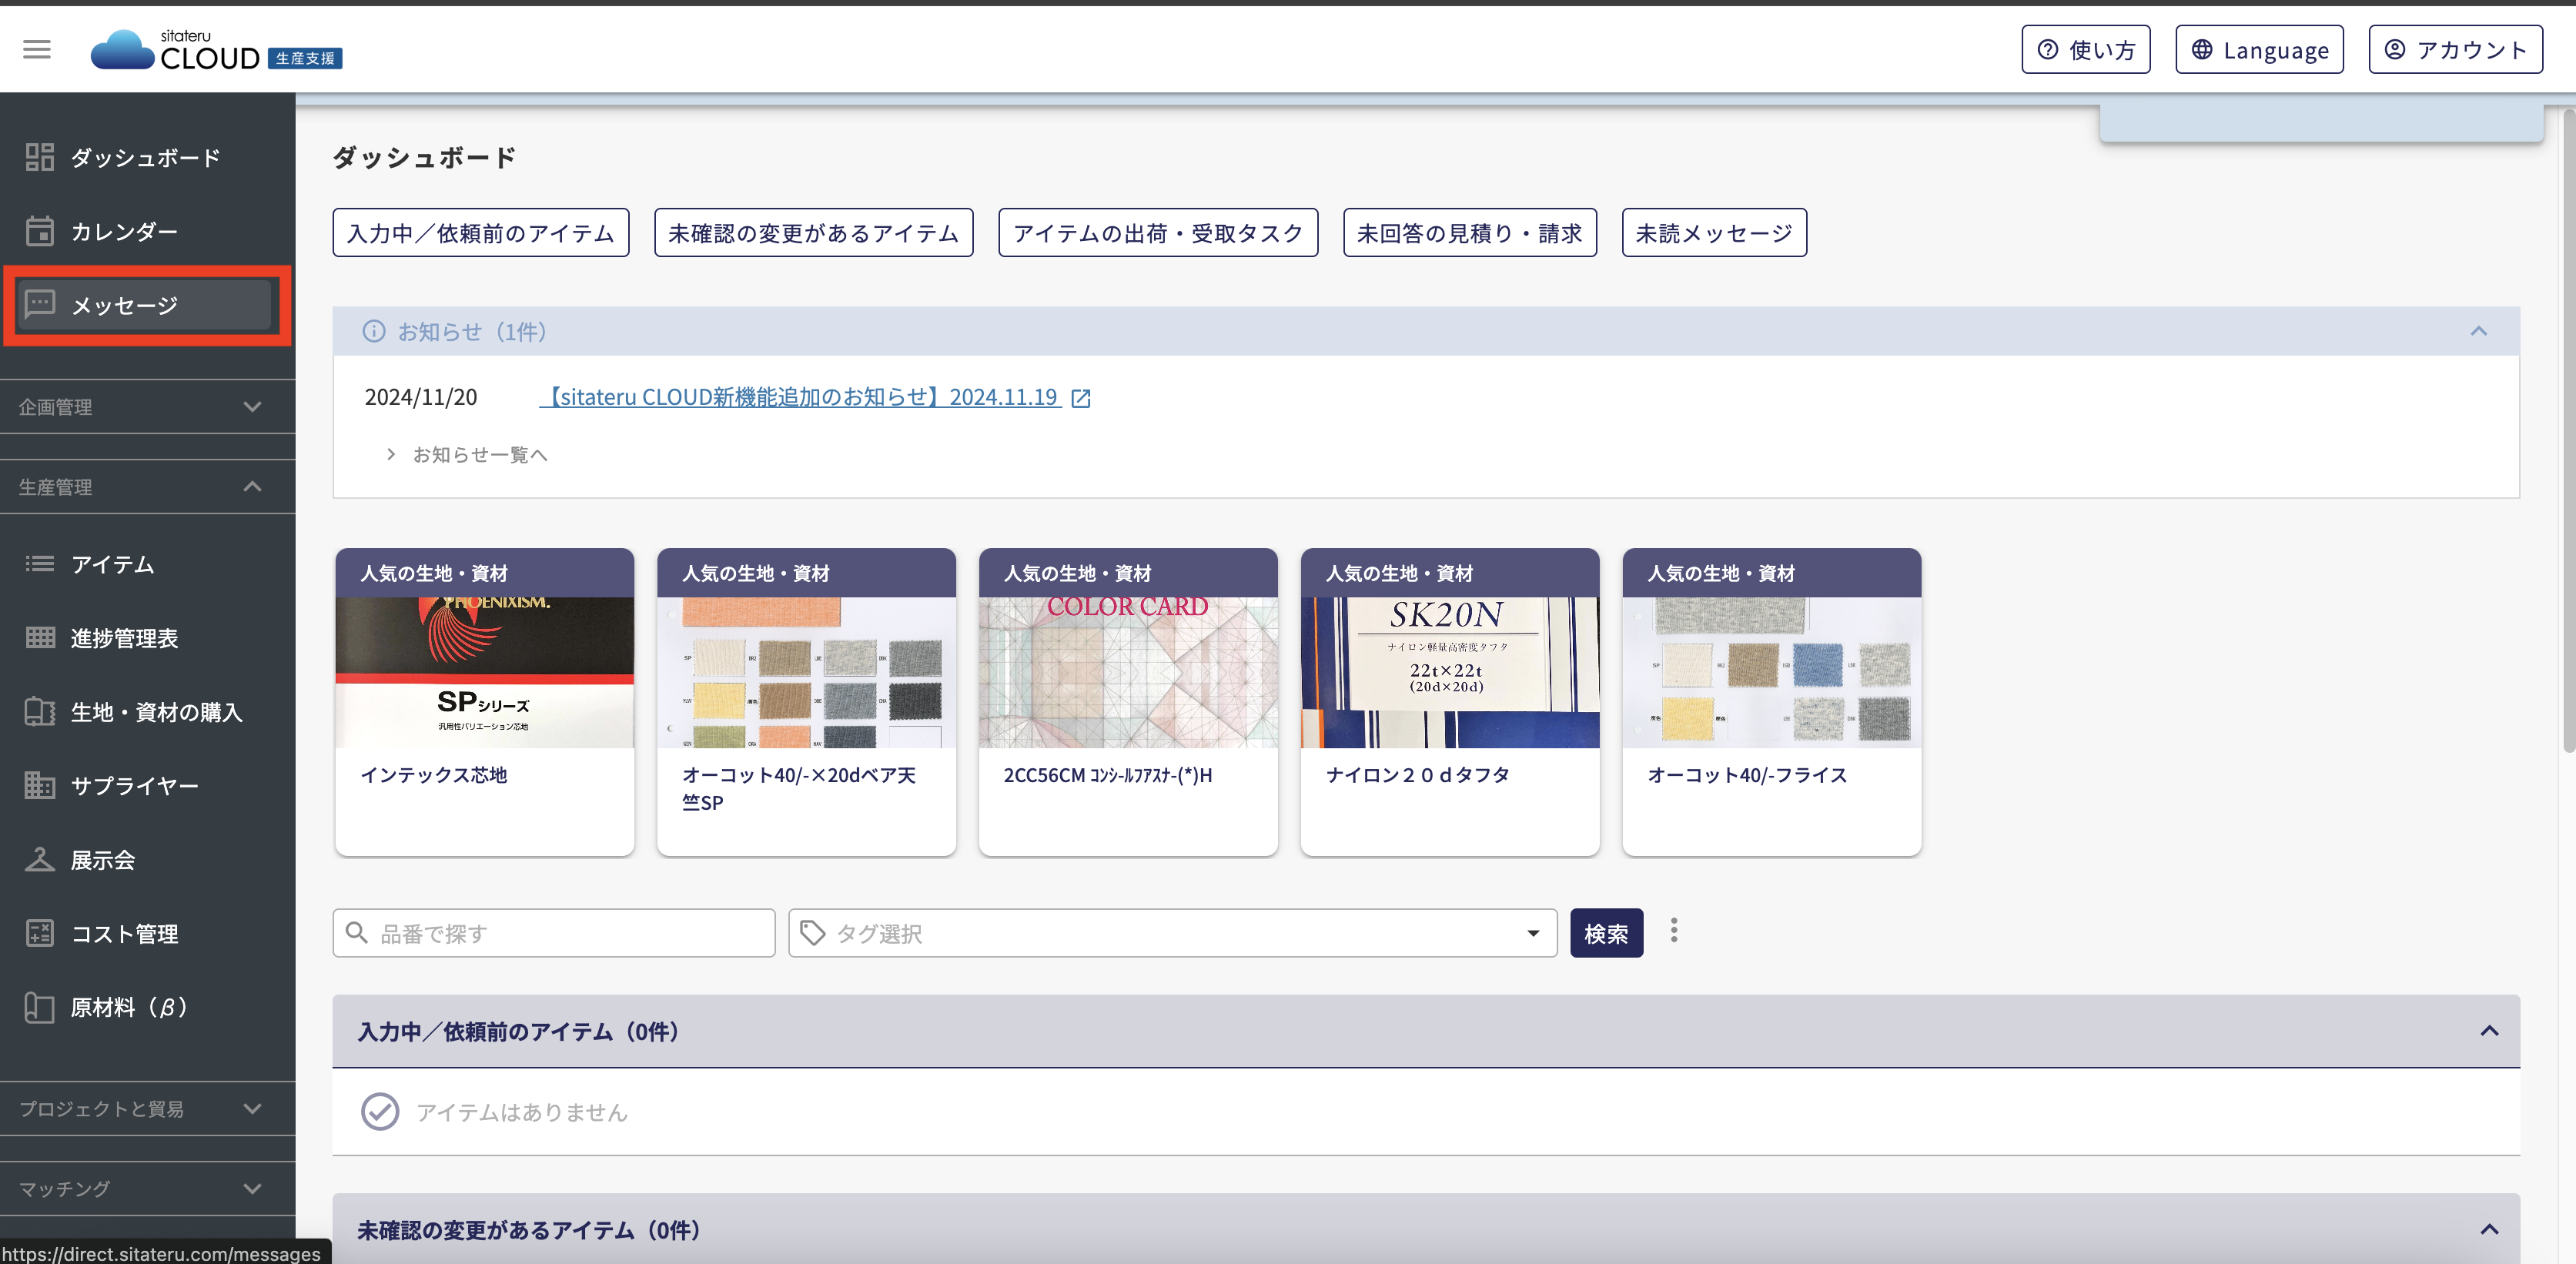
Task: Open the Language selector button
Action: [x=2259, y=50]
